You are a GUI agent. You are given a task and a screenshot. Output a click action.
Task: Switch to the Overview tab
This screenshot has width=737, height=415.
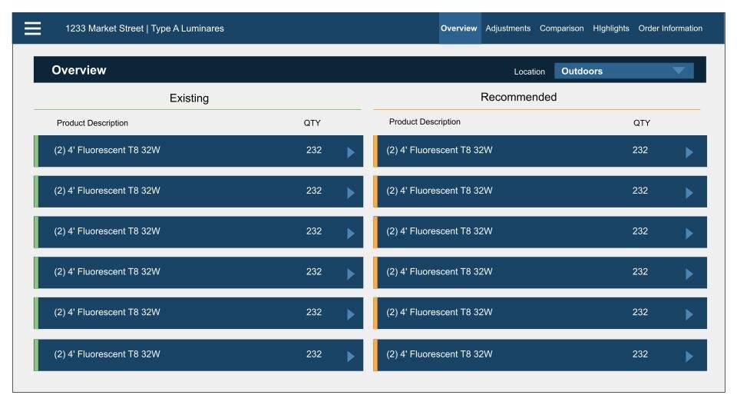click(459, 28)
